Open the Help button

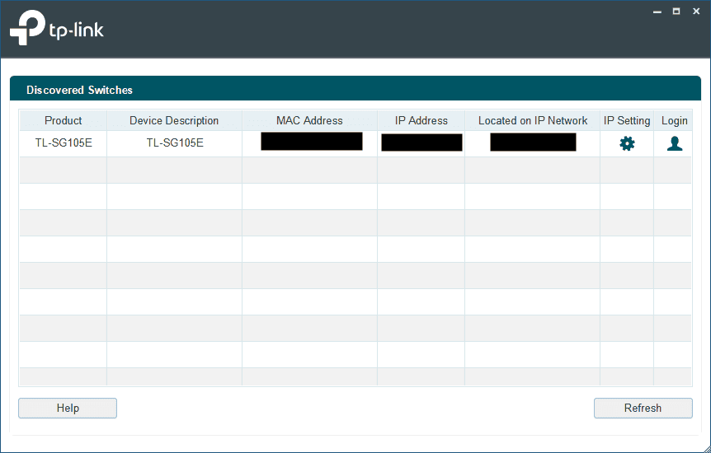(x=68, y=409)
